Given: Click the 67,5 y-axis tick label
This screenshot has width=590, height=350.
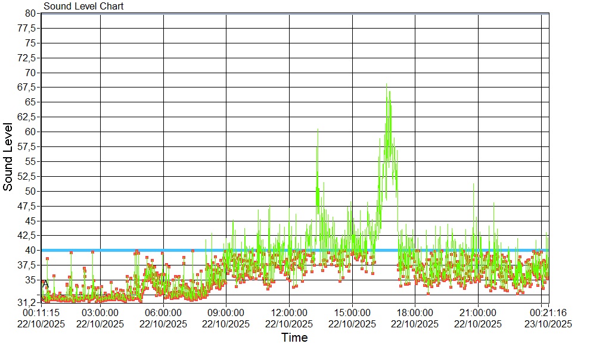Looking at the screenshot, I should [28, 87].
